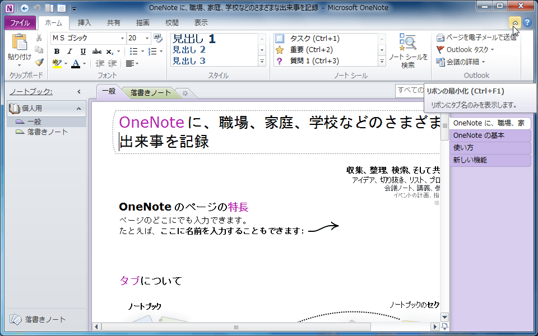Screen dimensions: 538x336
Task: Open bullet style dropdown arrow
Action: 143,52
